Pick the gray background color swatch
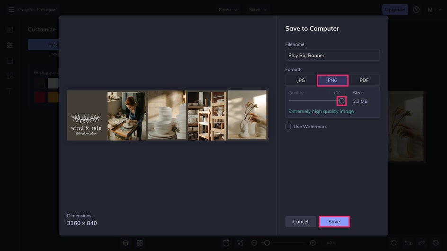This screenshot has height=251, width=447. [53, 83]
